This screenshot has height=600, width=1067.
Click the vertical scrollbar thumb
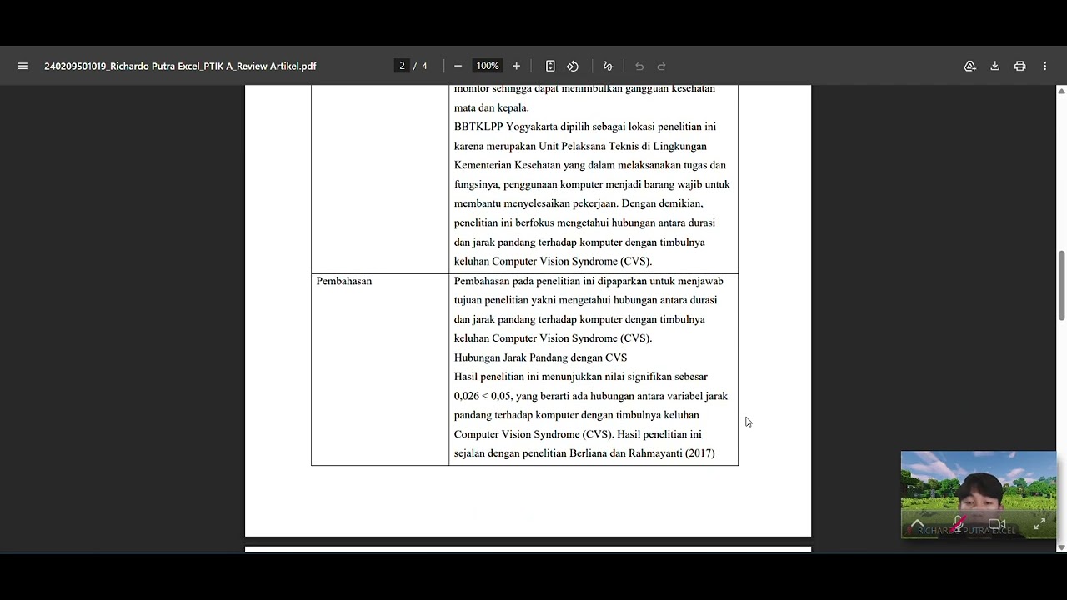point(1061,285)
